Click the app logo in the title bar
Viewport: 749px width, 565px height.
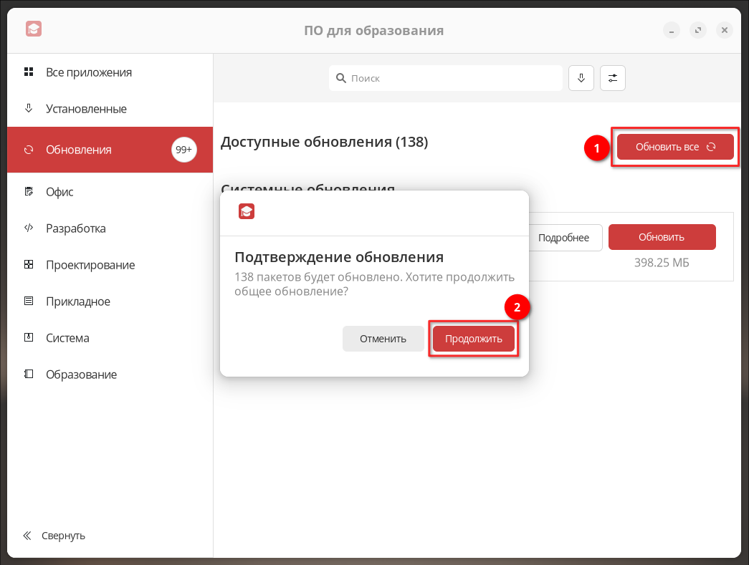pyautogui.click(x=33, y=29)
